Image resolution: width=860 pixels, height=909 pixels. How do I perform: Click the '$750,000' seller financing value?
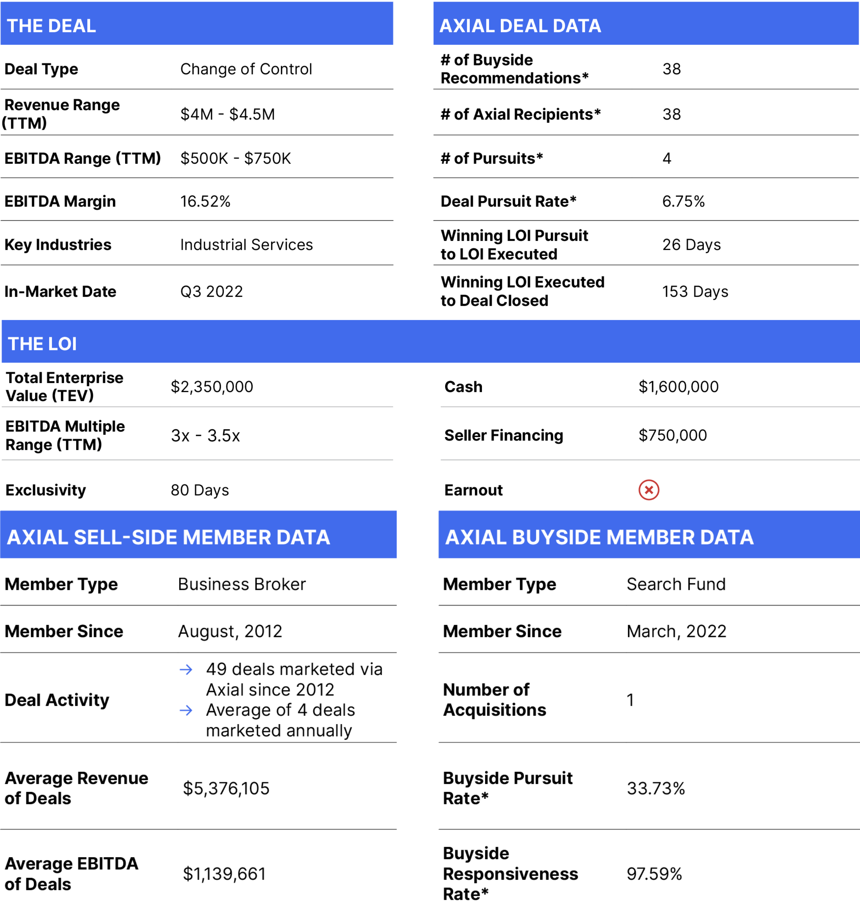(x=672, y=435)
